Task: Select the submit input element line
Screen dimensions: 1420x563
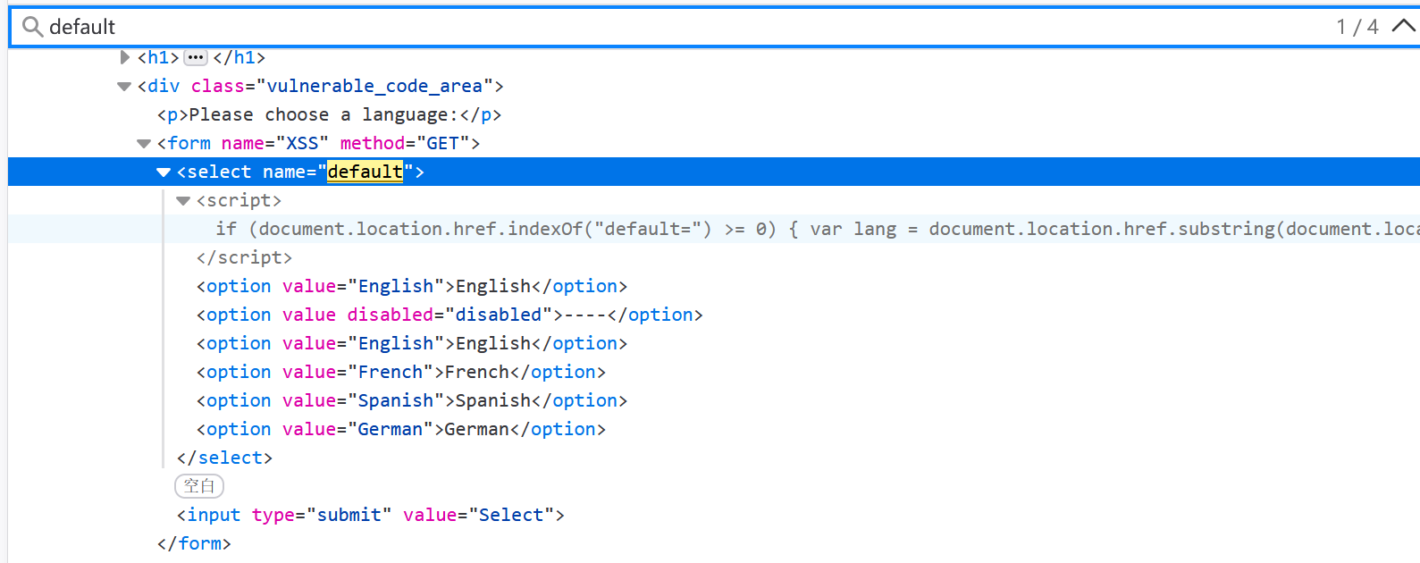Action: click(371, 515)
